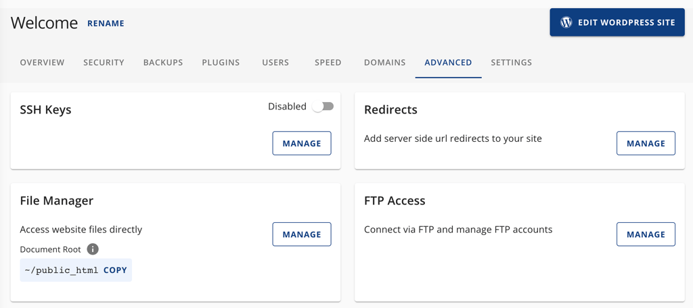
Task: Click the Disabled status label
Action: pyautogui.click(x=287, y=106)
